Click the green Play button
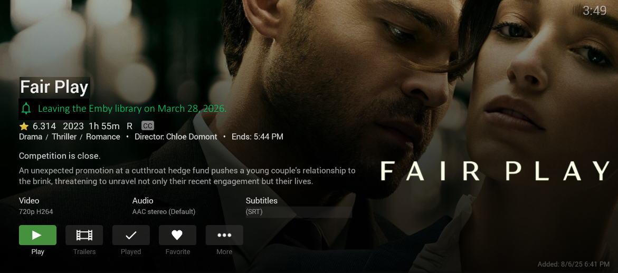 (x=37, y=235)
